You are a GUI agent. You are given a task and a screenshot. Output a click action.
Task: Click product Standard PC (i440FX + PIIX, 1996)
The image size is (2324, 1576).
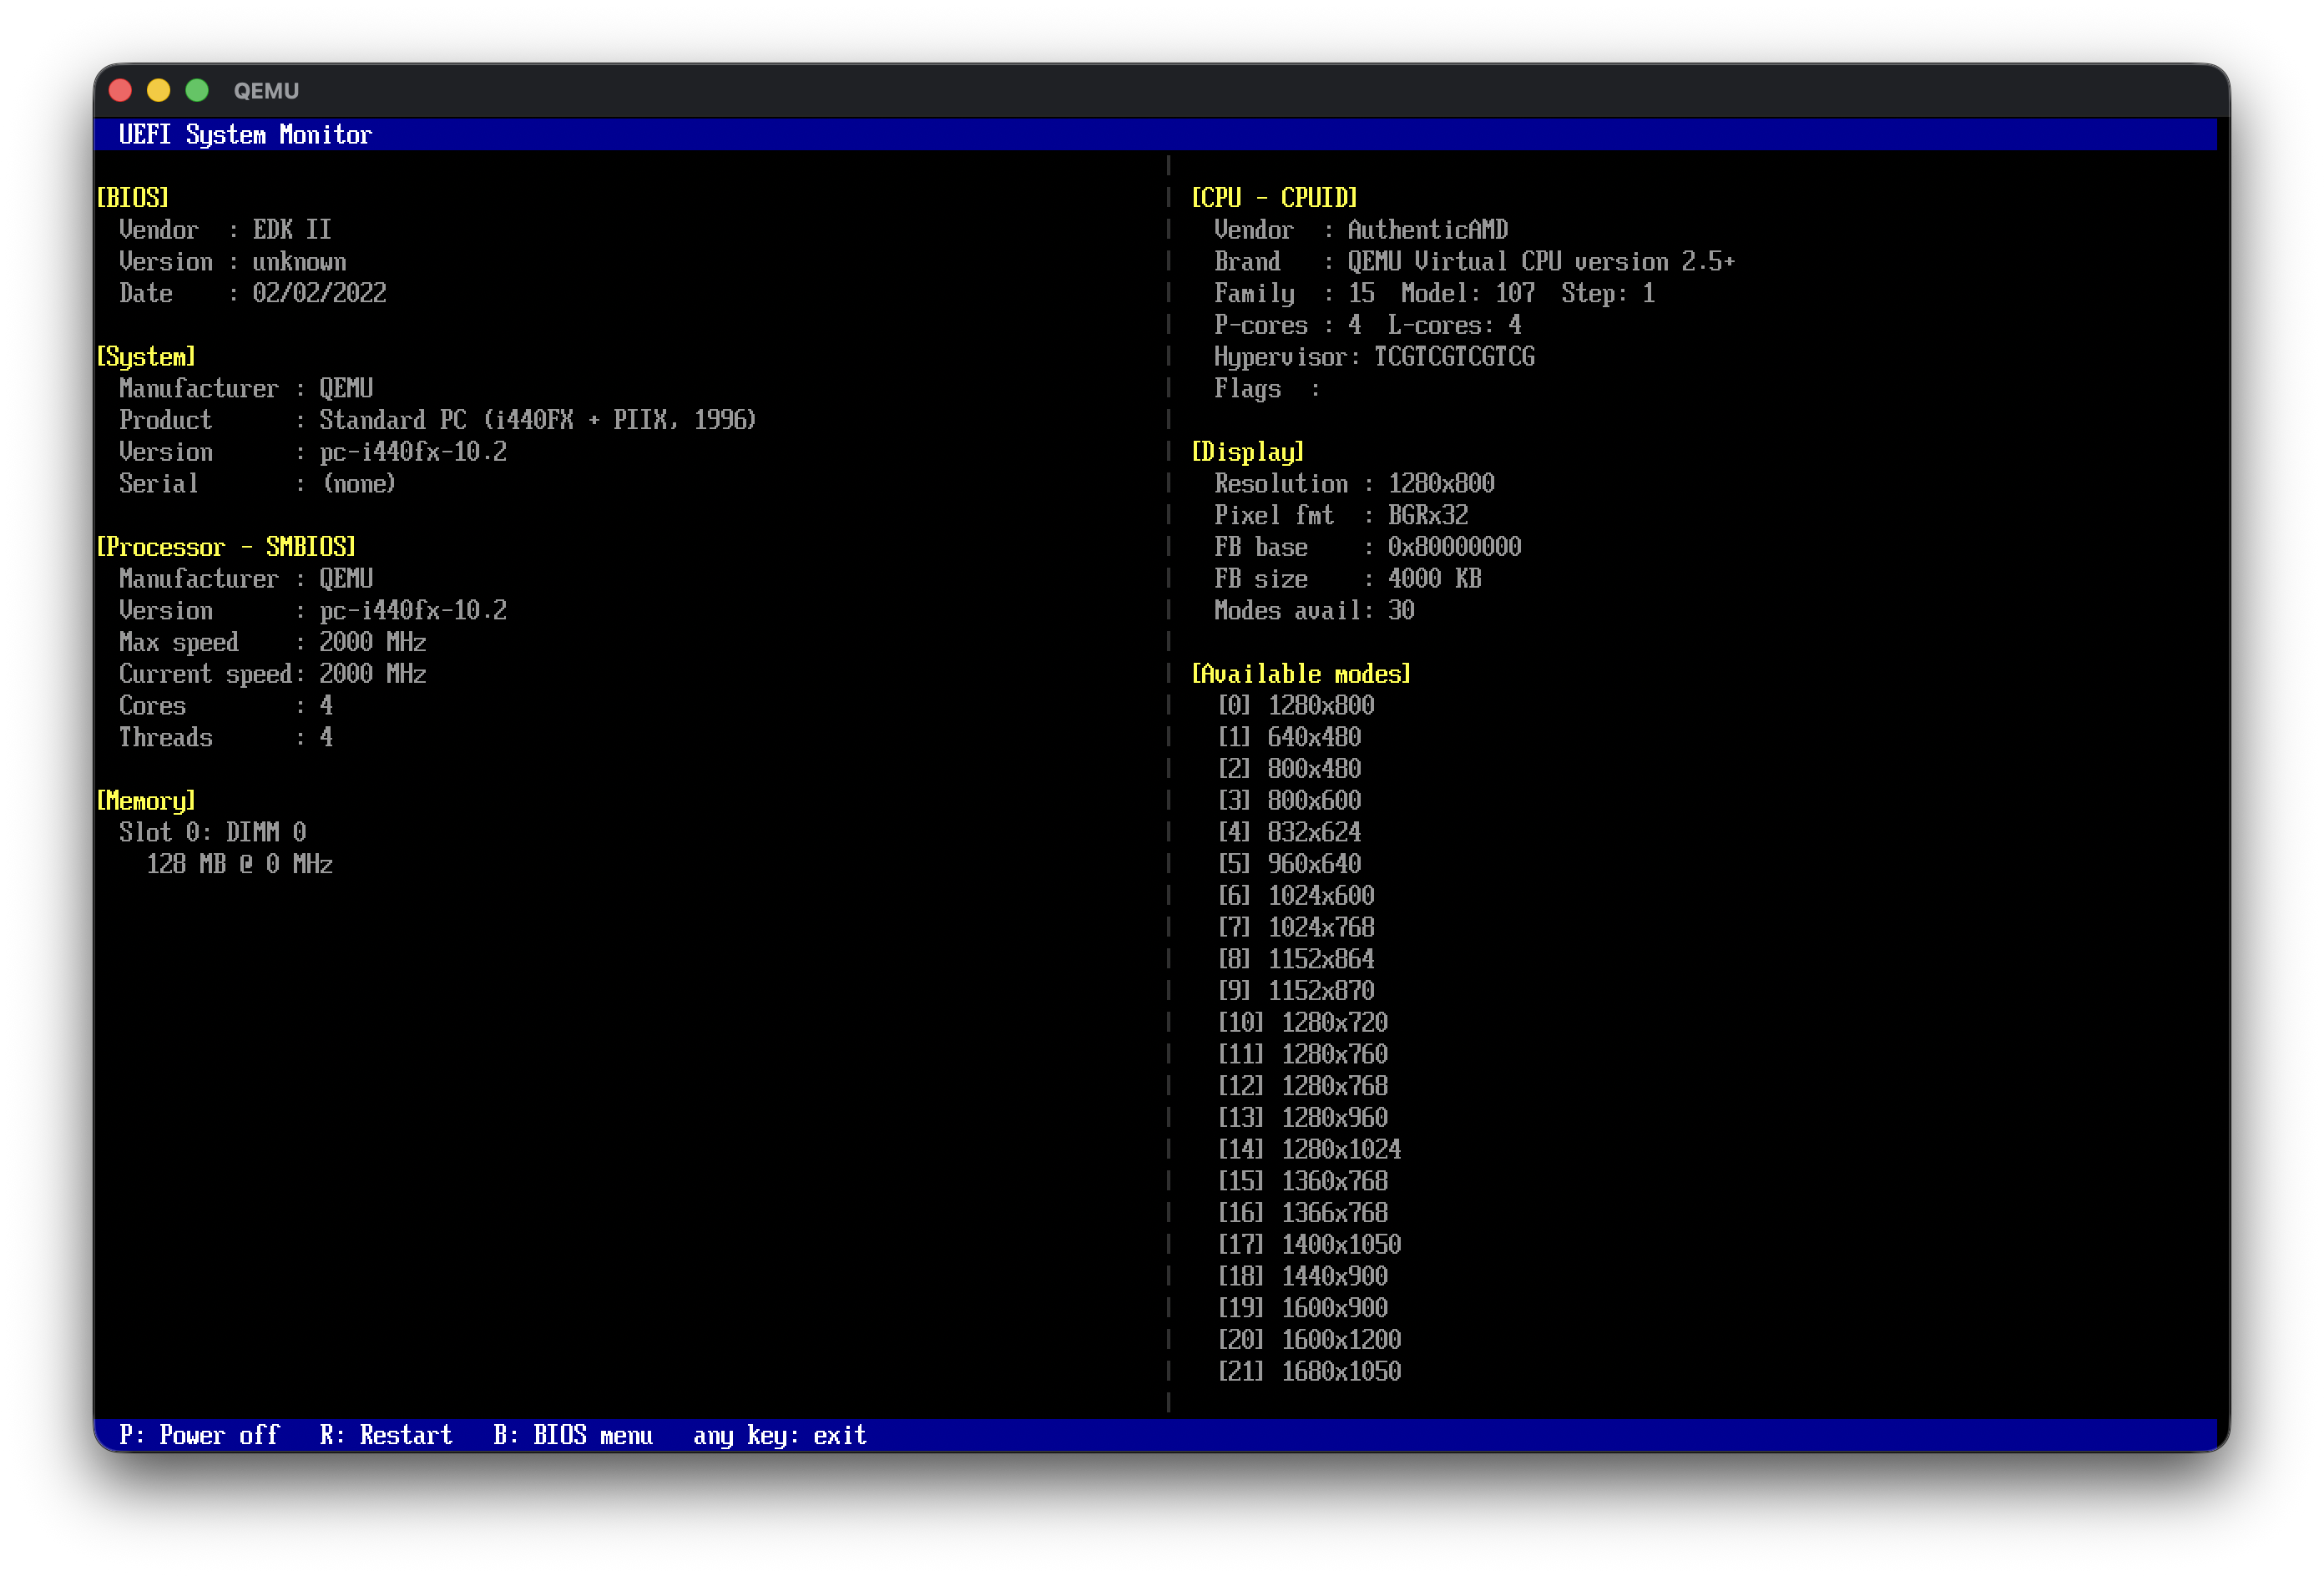pos(538,420)
